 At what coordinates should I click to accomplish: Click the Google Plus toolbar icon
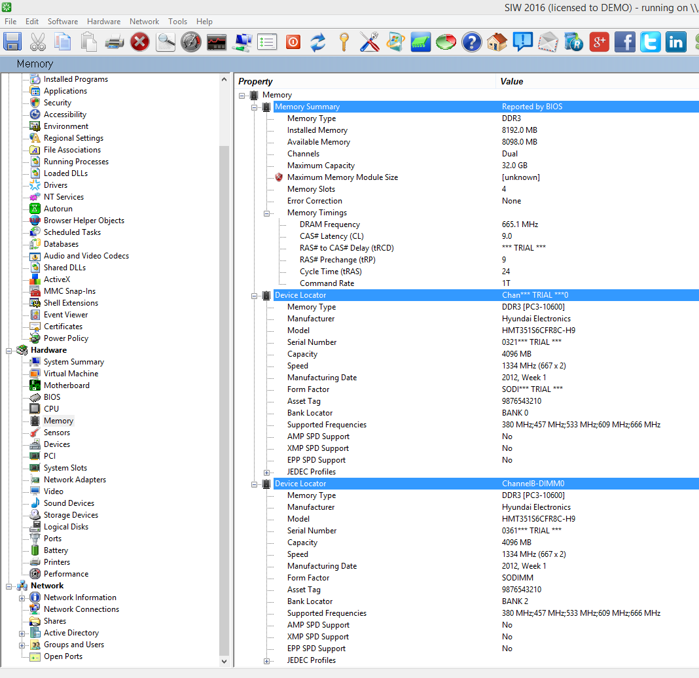coord(599,42)
